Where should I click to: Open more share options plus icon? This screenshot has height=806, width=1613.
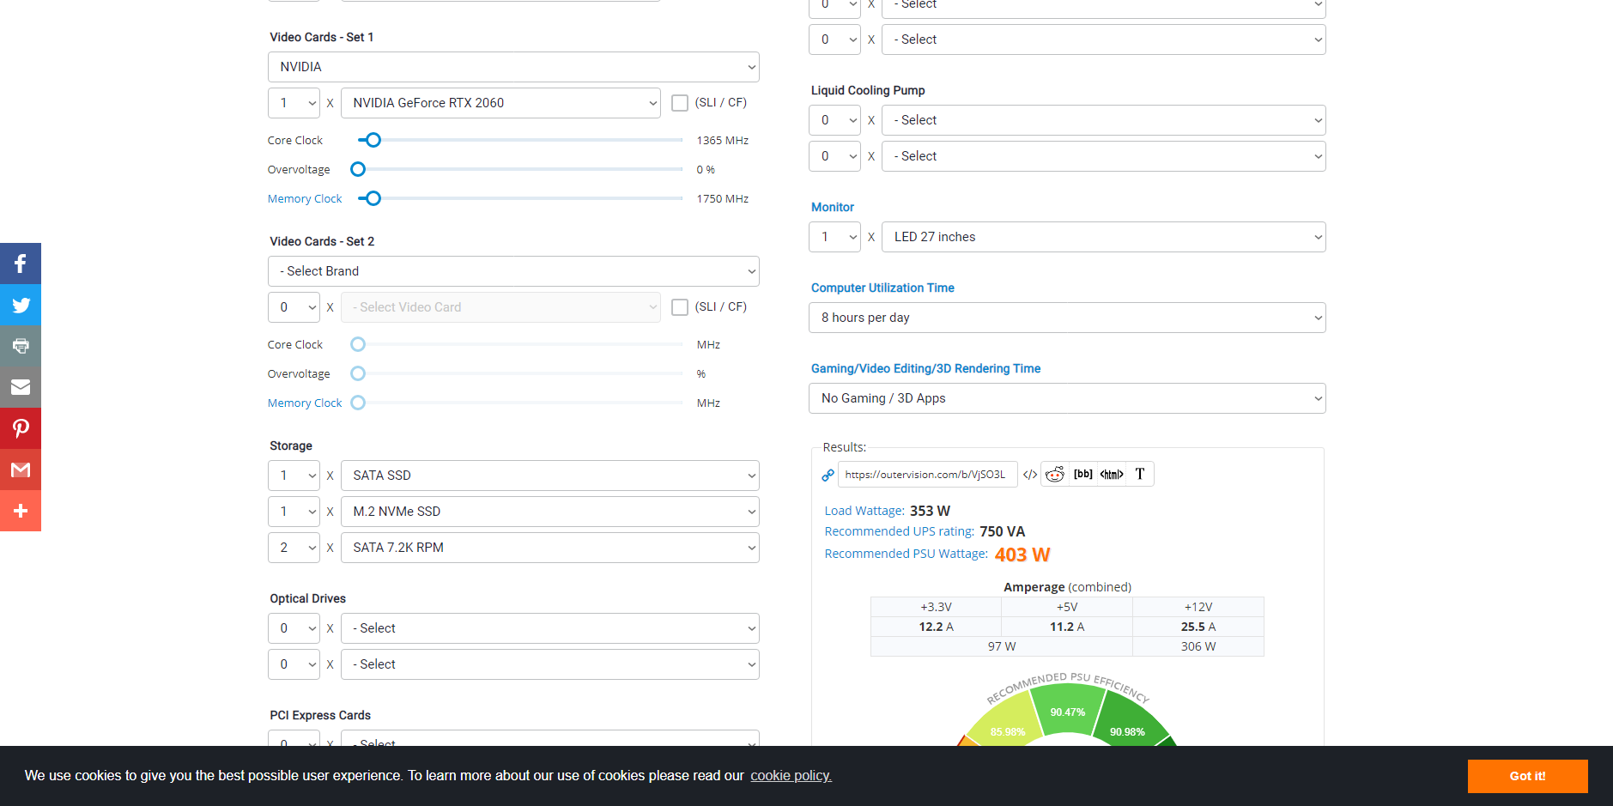[x=21, y=511]
